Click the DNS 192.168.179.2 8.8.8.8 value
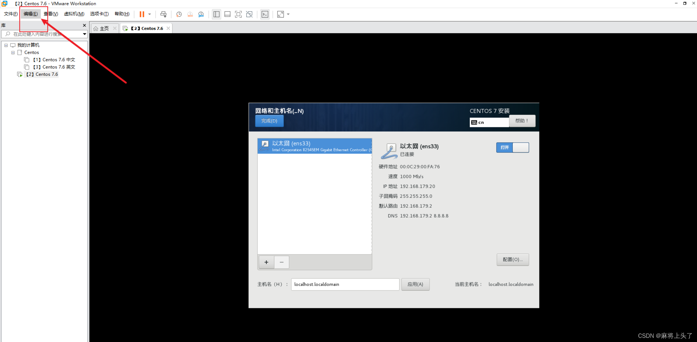This screenshot has width=697, height=342. (x=424, y=216)
